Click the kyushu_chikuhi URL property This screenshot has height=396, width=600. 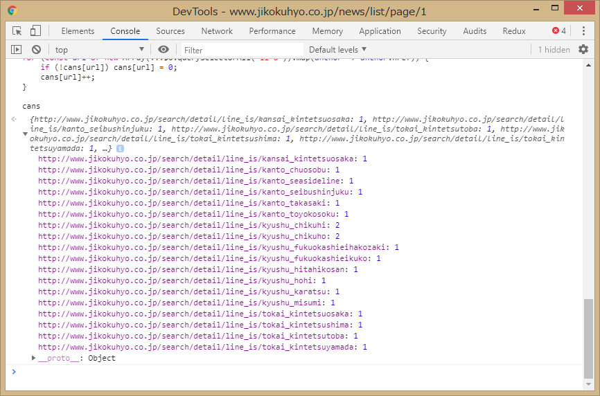(184, 225)
